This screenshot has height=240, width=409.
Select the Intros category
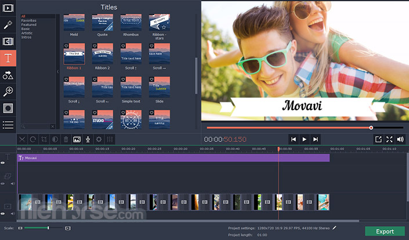(26, 37)
